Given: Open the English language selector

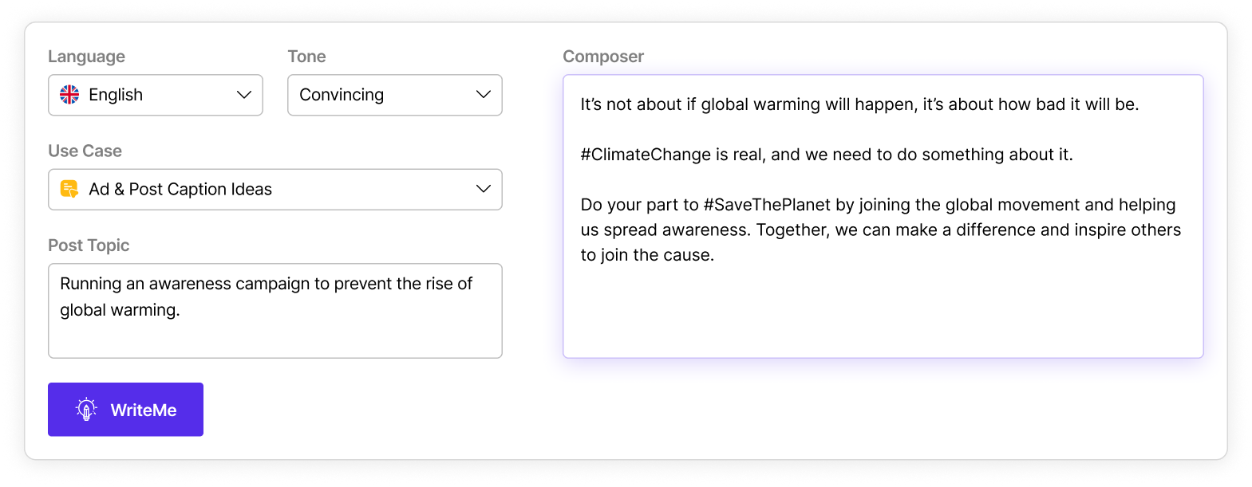Looking at the screenshot, I should [156, 95].
